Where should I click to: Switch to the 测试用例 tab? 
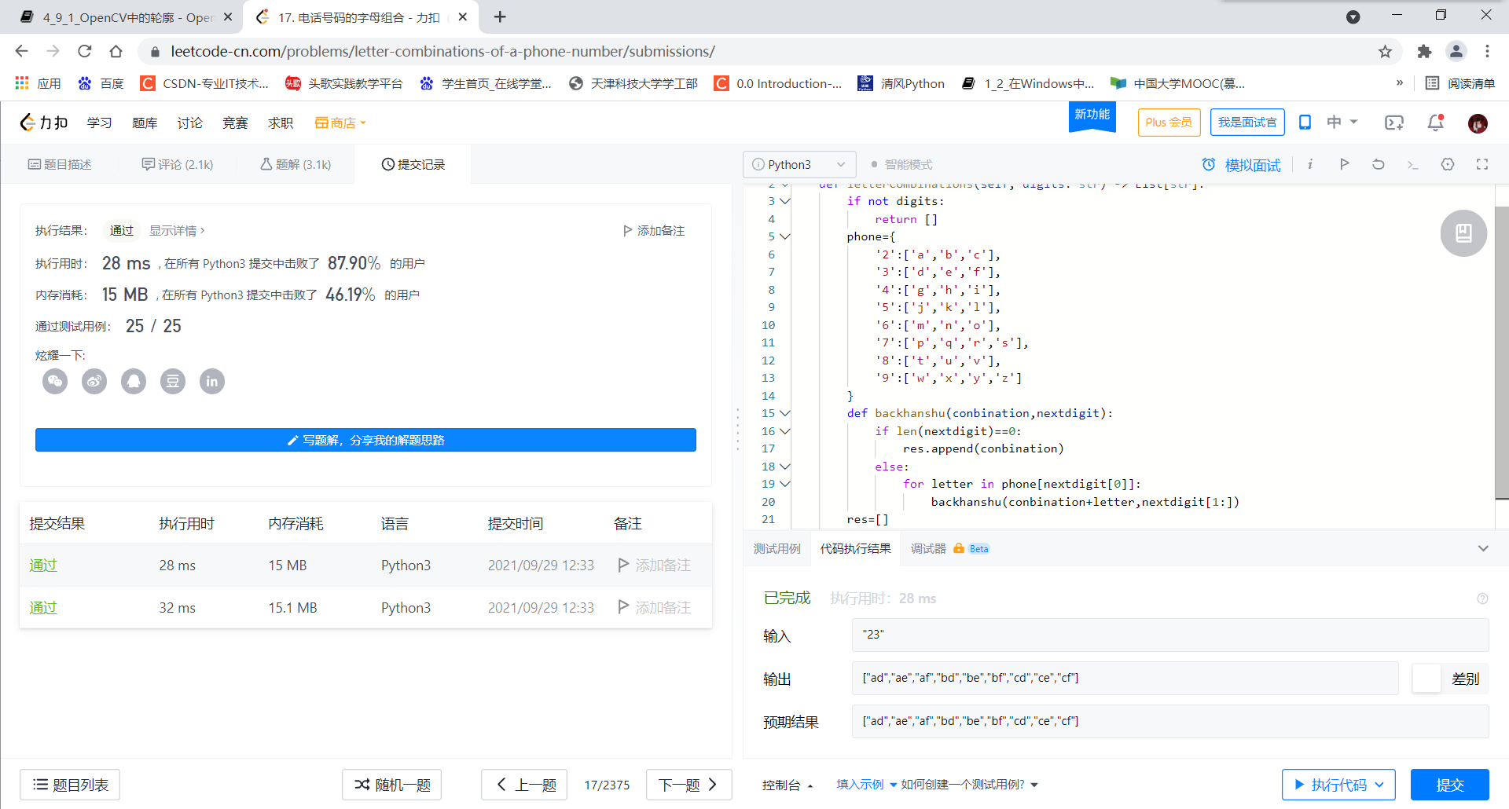tap(777, 548)
